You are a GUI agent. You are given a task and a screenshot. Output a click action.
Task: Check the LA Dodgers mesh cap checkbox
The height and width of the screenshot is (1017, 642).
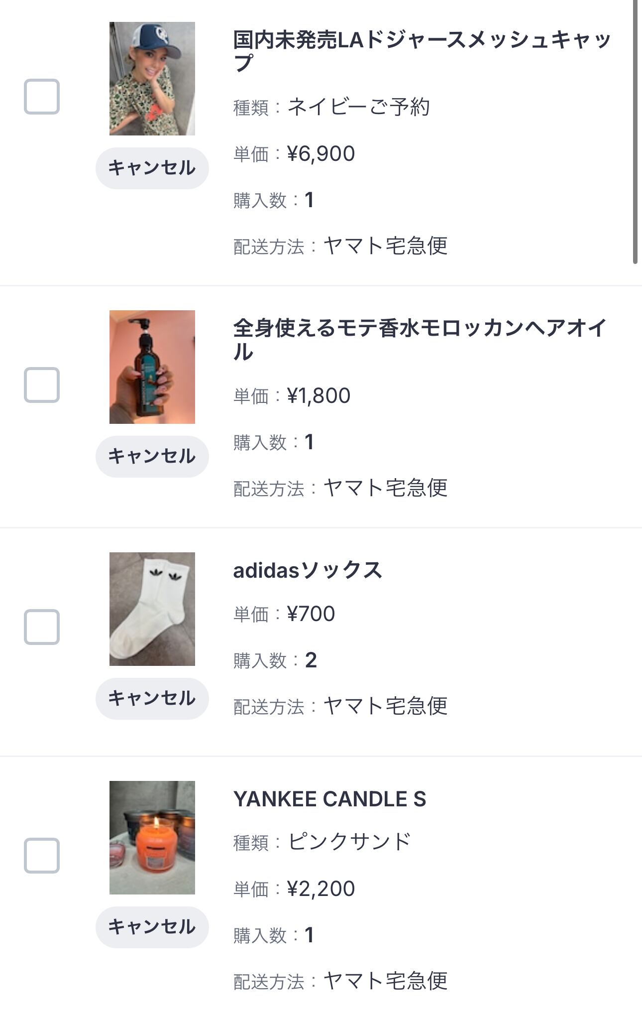42,97
